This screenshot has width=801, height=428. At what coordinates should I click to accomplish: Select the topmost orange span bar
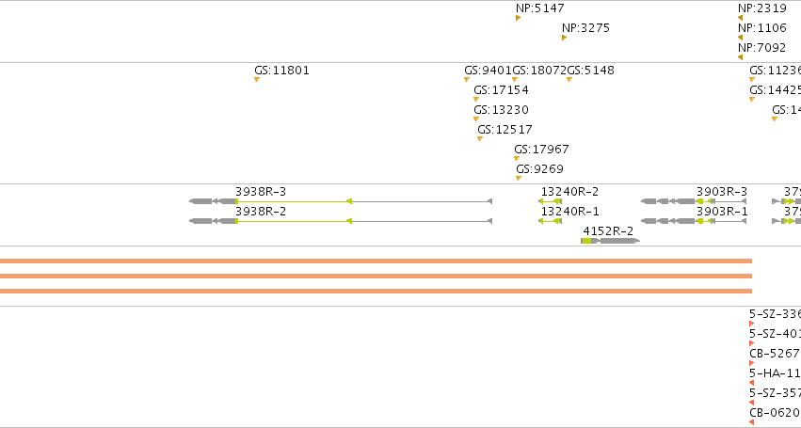pyautogui.click(x=376, y=261)
